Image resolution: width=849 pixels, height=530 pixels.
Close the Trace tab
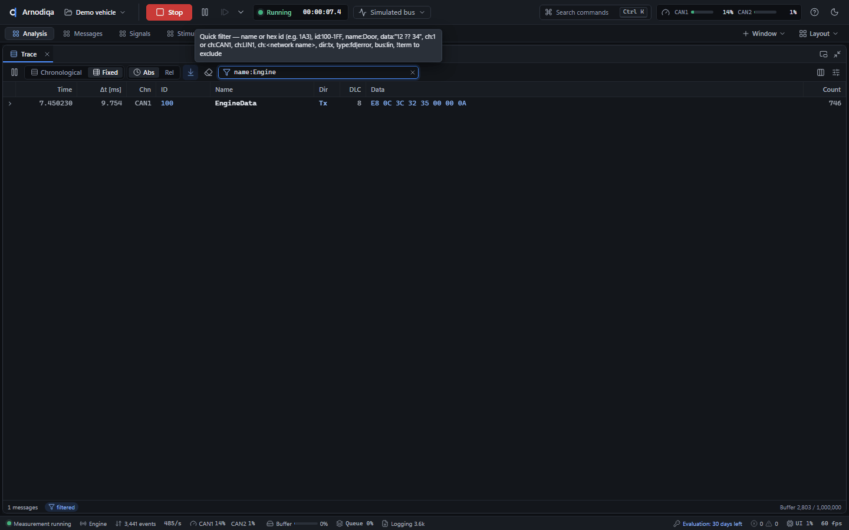47,54
